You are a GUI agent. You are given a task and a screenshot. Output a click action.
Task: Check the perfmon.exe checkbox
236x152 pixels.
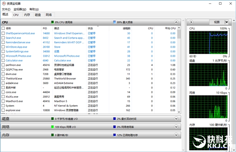point(3,65)
